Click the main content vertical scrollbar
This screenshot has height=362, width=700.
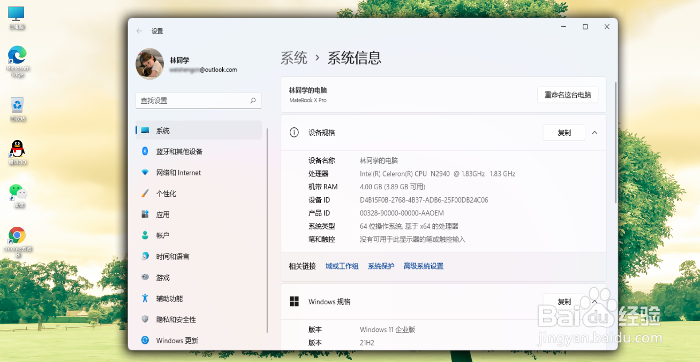click(616, 142)
